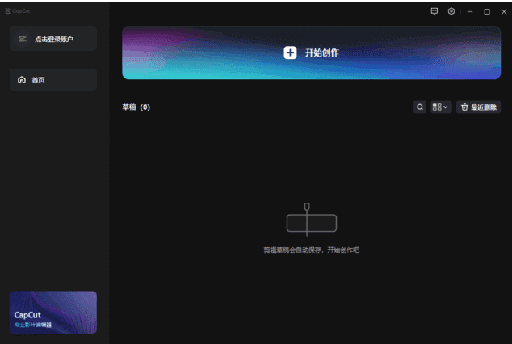Click the plus icon in the 开始创作 banner
This screenshot has height=344, width=512.
(290, 52)
